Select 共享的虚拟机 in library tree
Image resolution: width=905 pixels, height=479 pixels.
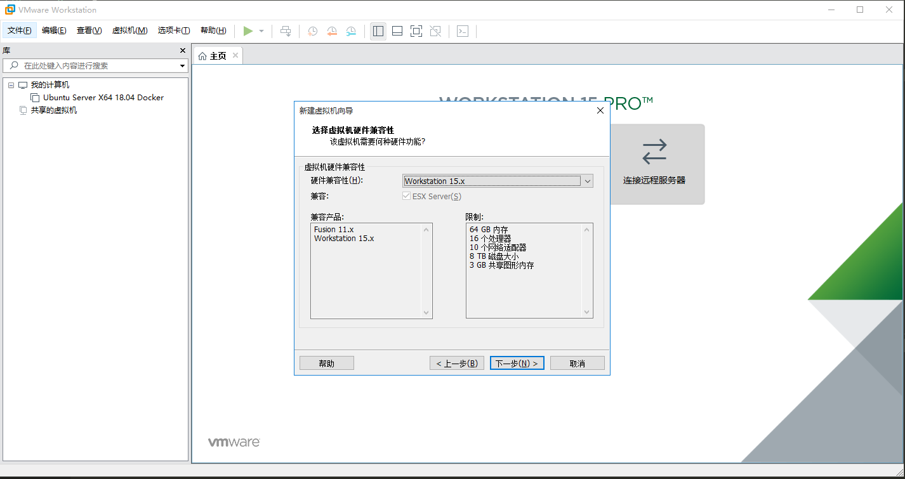54,110
